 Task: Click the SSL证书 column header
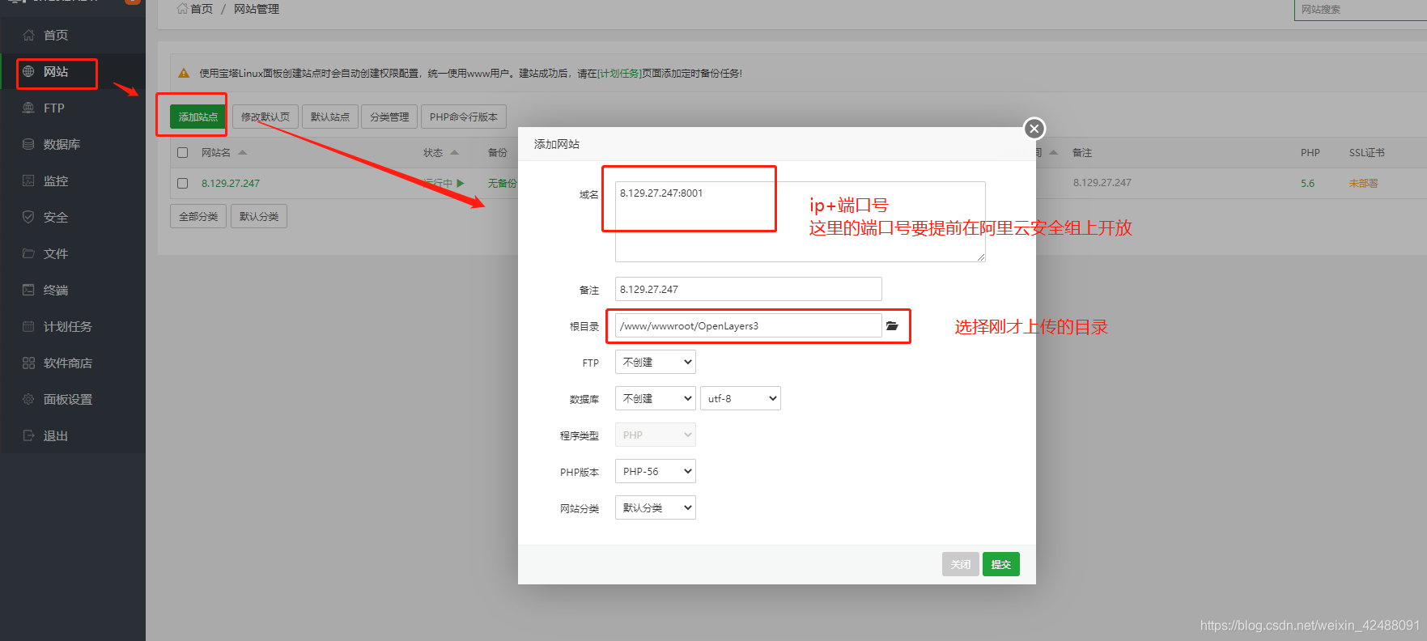click(x=1367, y=153)
